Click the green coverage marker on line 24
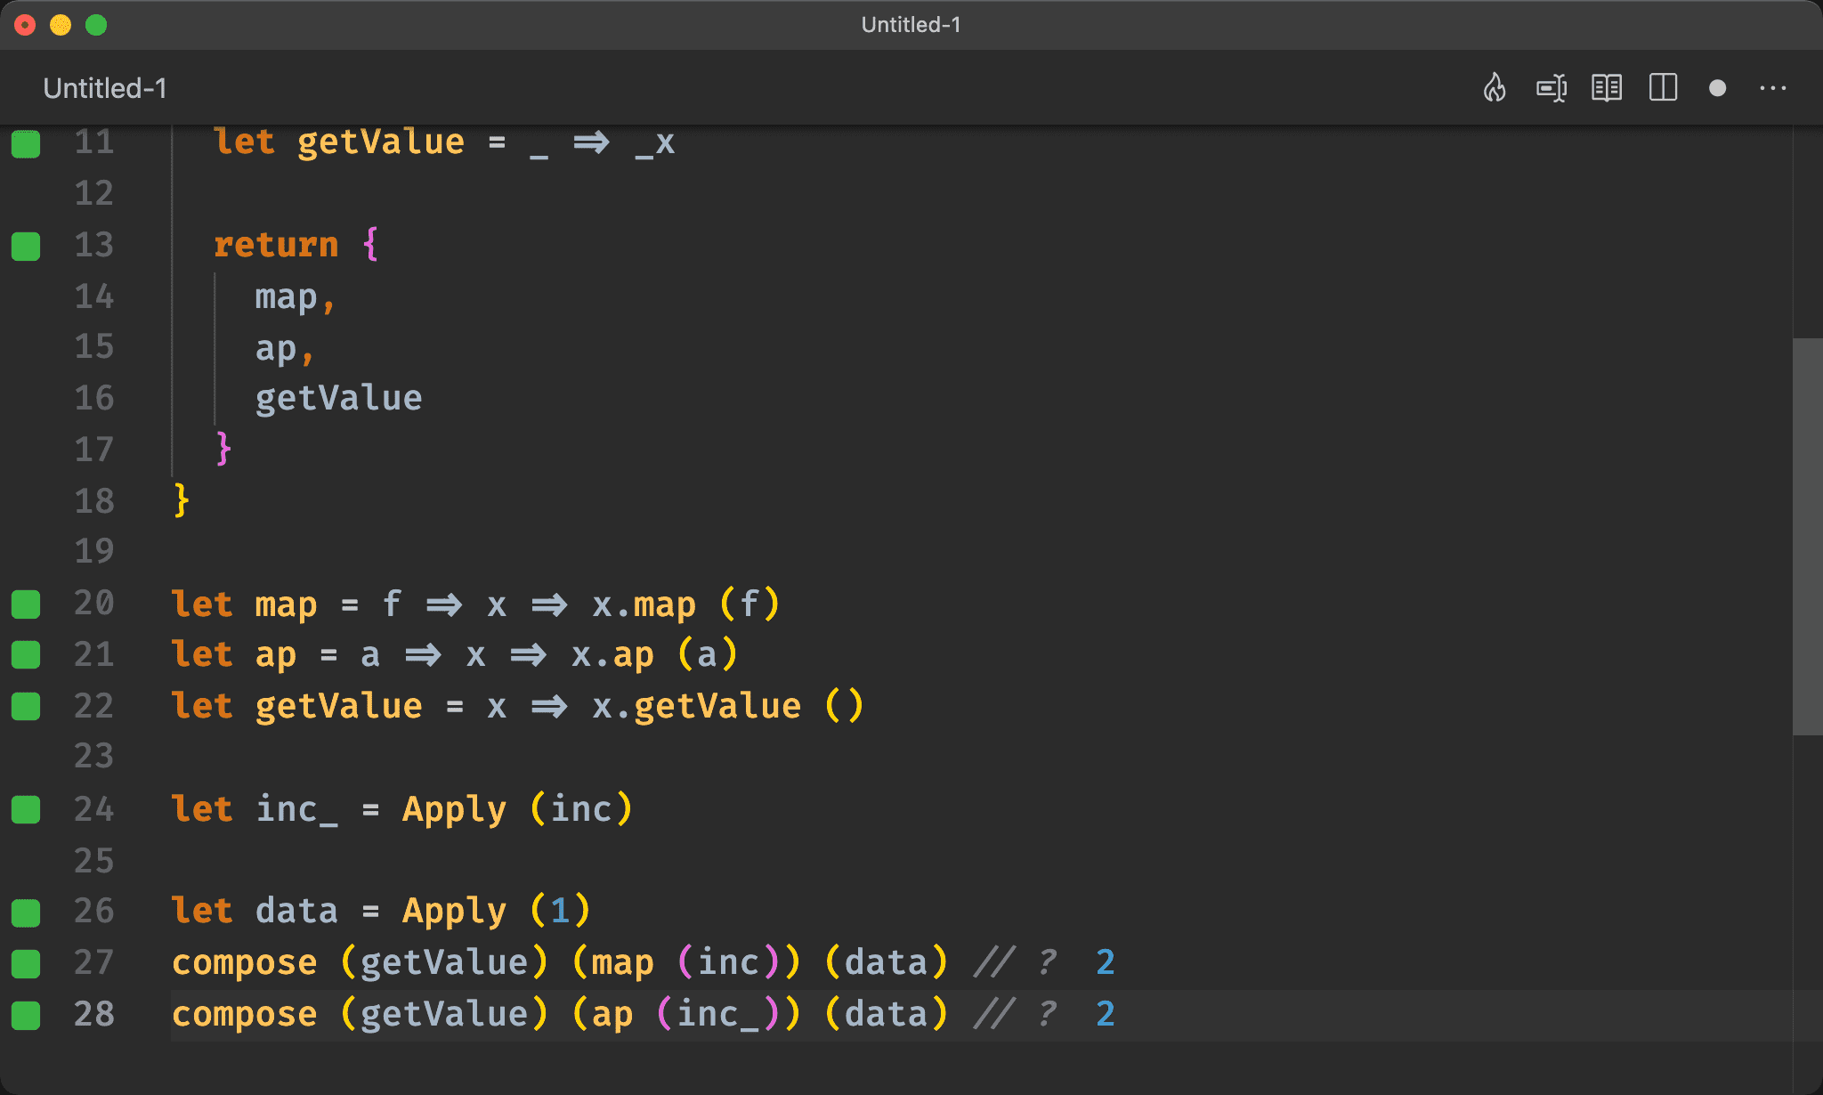 26,810
